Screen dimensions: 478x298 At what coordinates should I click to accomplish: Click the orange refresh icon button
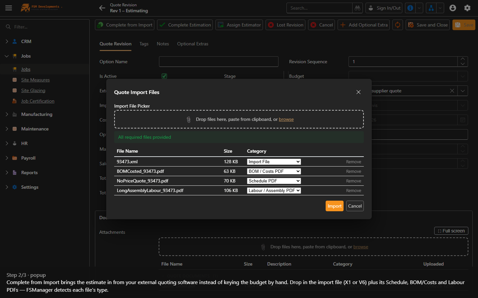click(x=398, y=25)
